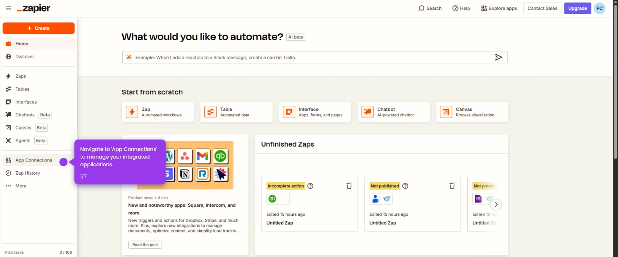Click the Explore apps grid icon

[x=484, y=8]
